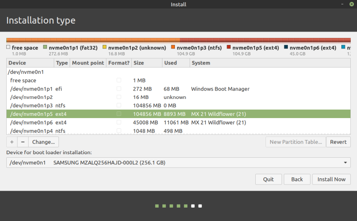Click the plus button to add partition

click(12, 142)
